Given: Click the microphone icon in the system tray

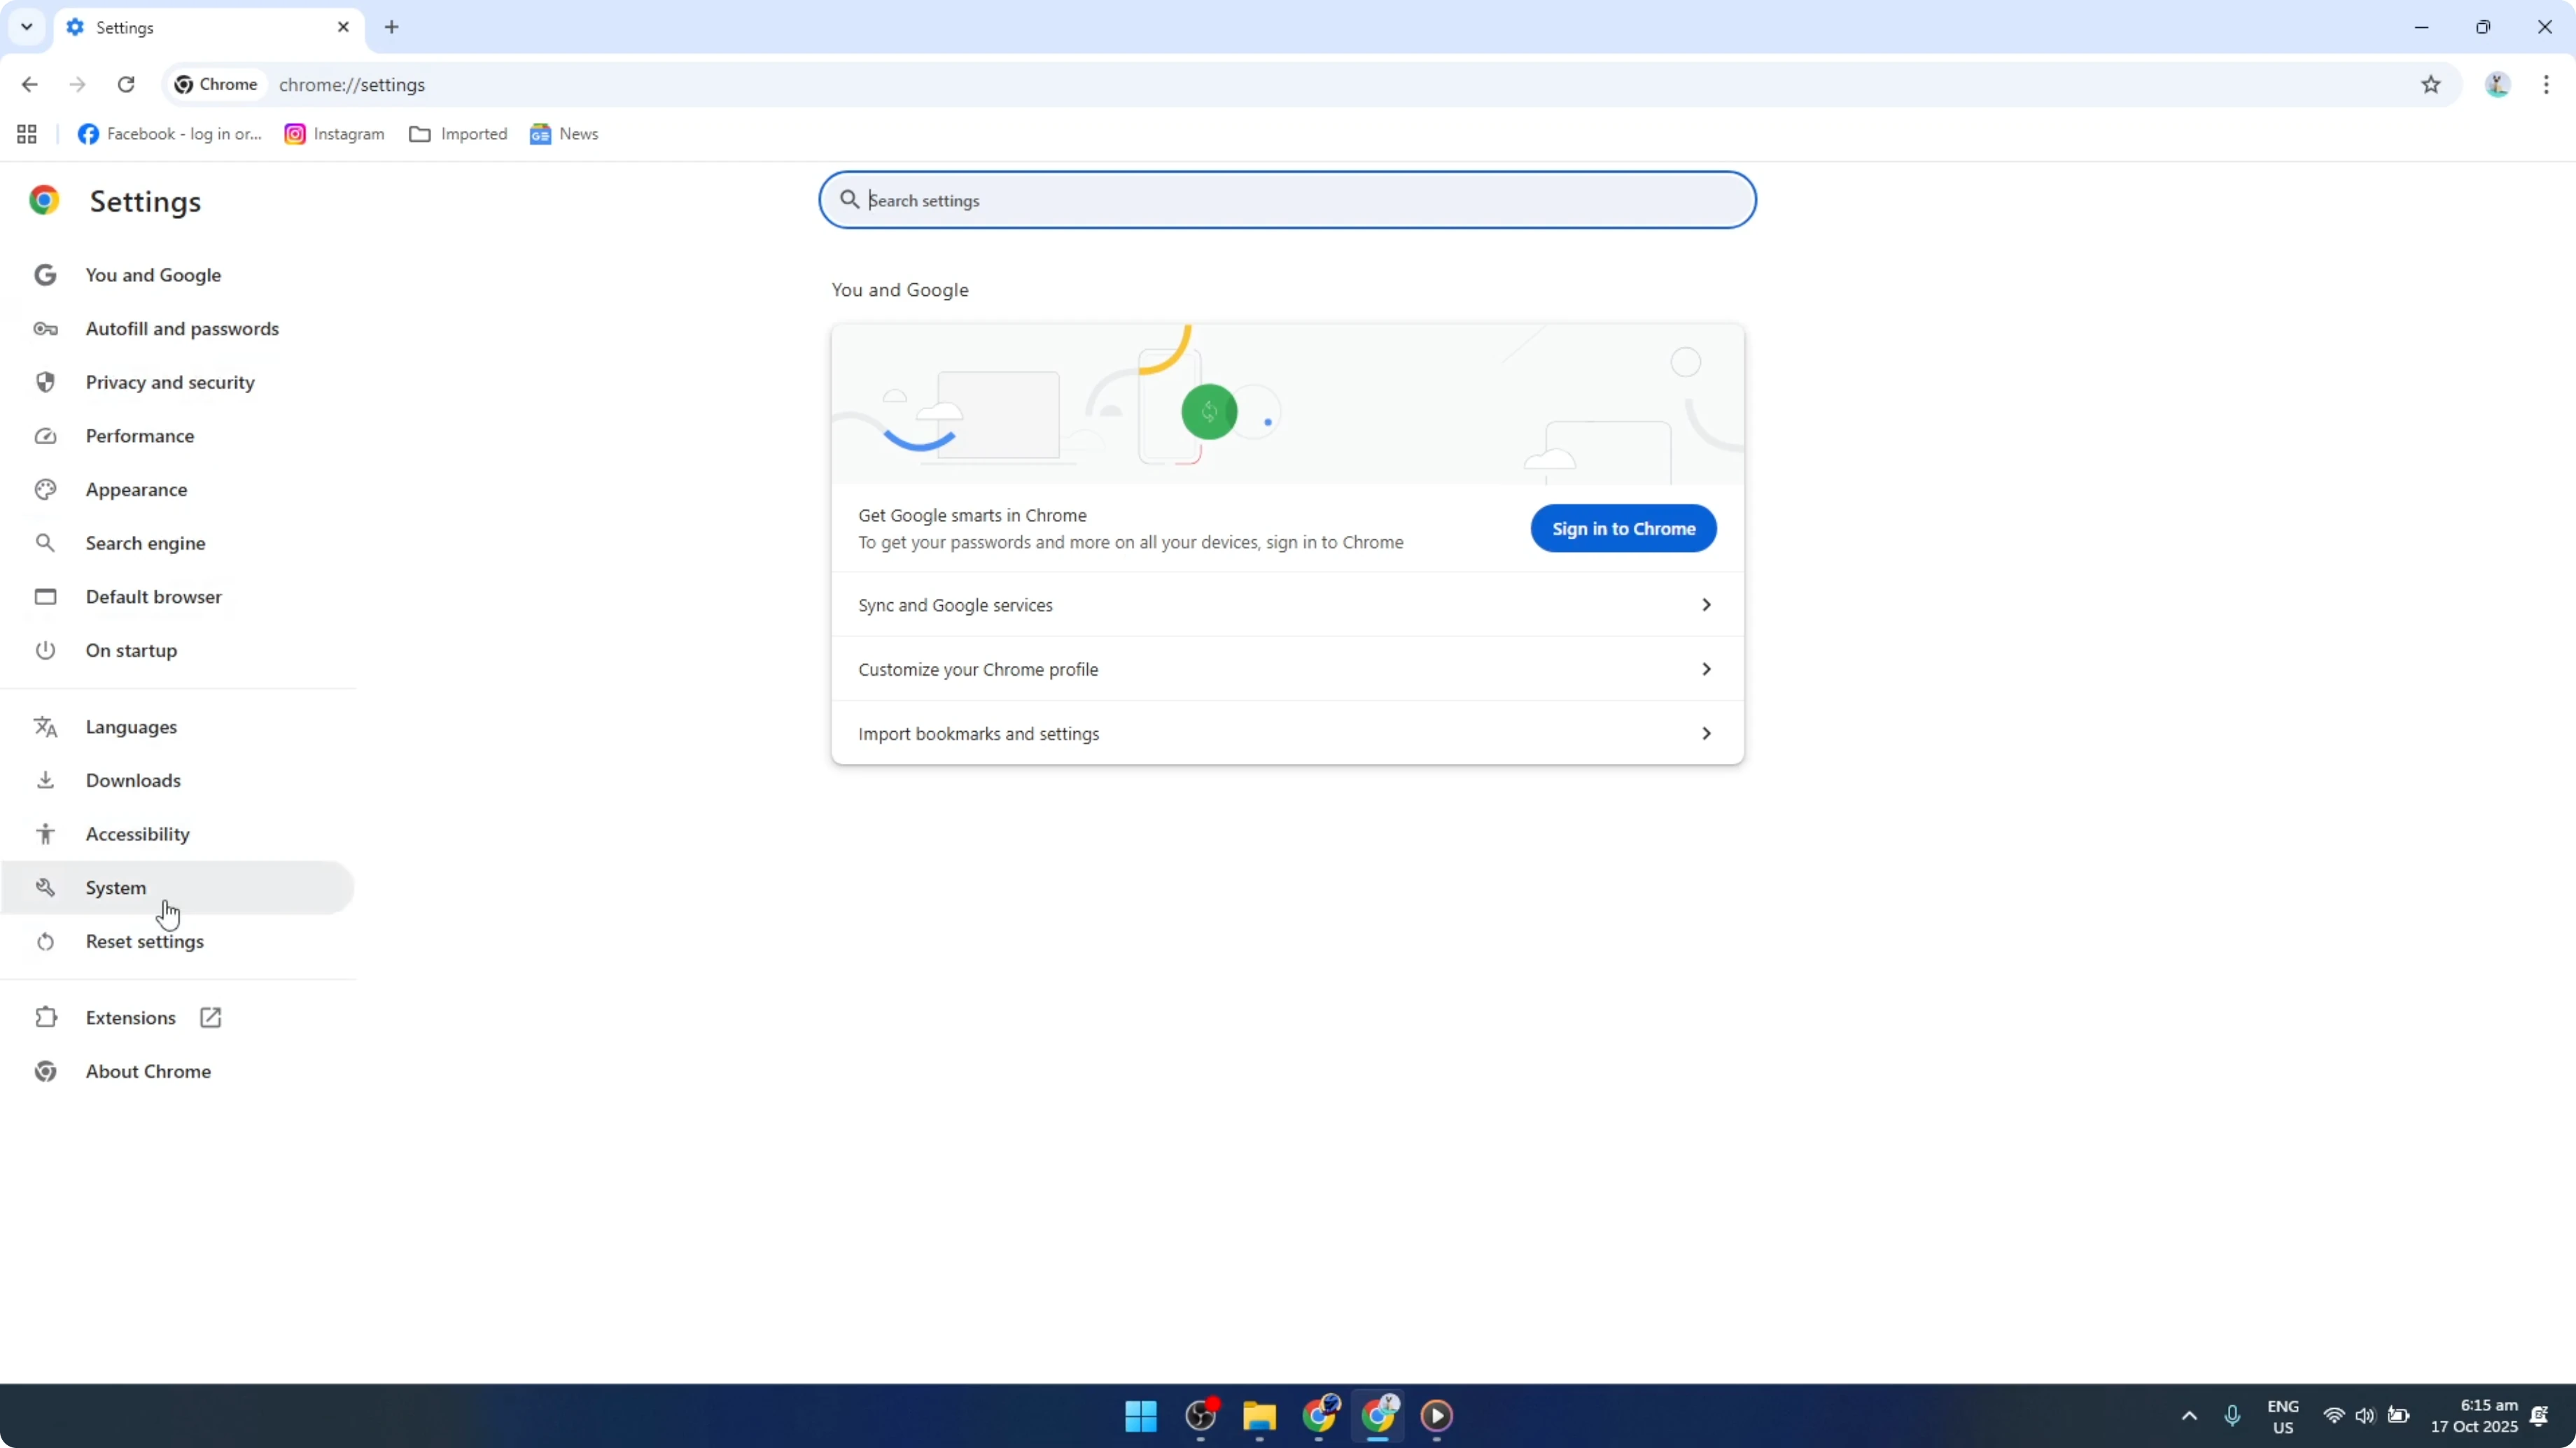Looking at the screenshot, I should coord(2233,1416).
